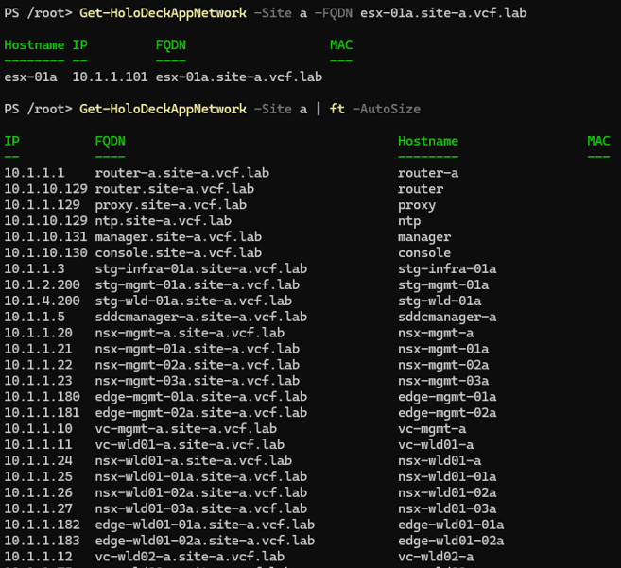Click nsx-mgmt-03a hostname
The image size is (621, 568).
pos(443,381)
